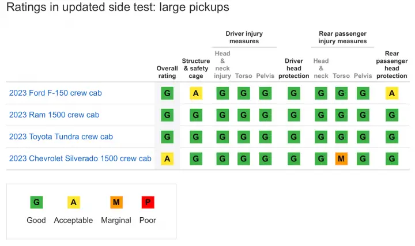Click the Ram 1500 structure & safety cage rating
The height and width of the screenshot is (246, 415).
tap(196, 115)
